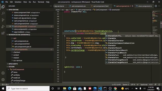
Task: Open cart.component.spec.ts in file tree
Action: pos(23,47)
